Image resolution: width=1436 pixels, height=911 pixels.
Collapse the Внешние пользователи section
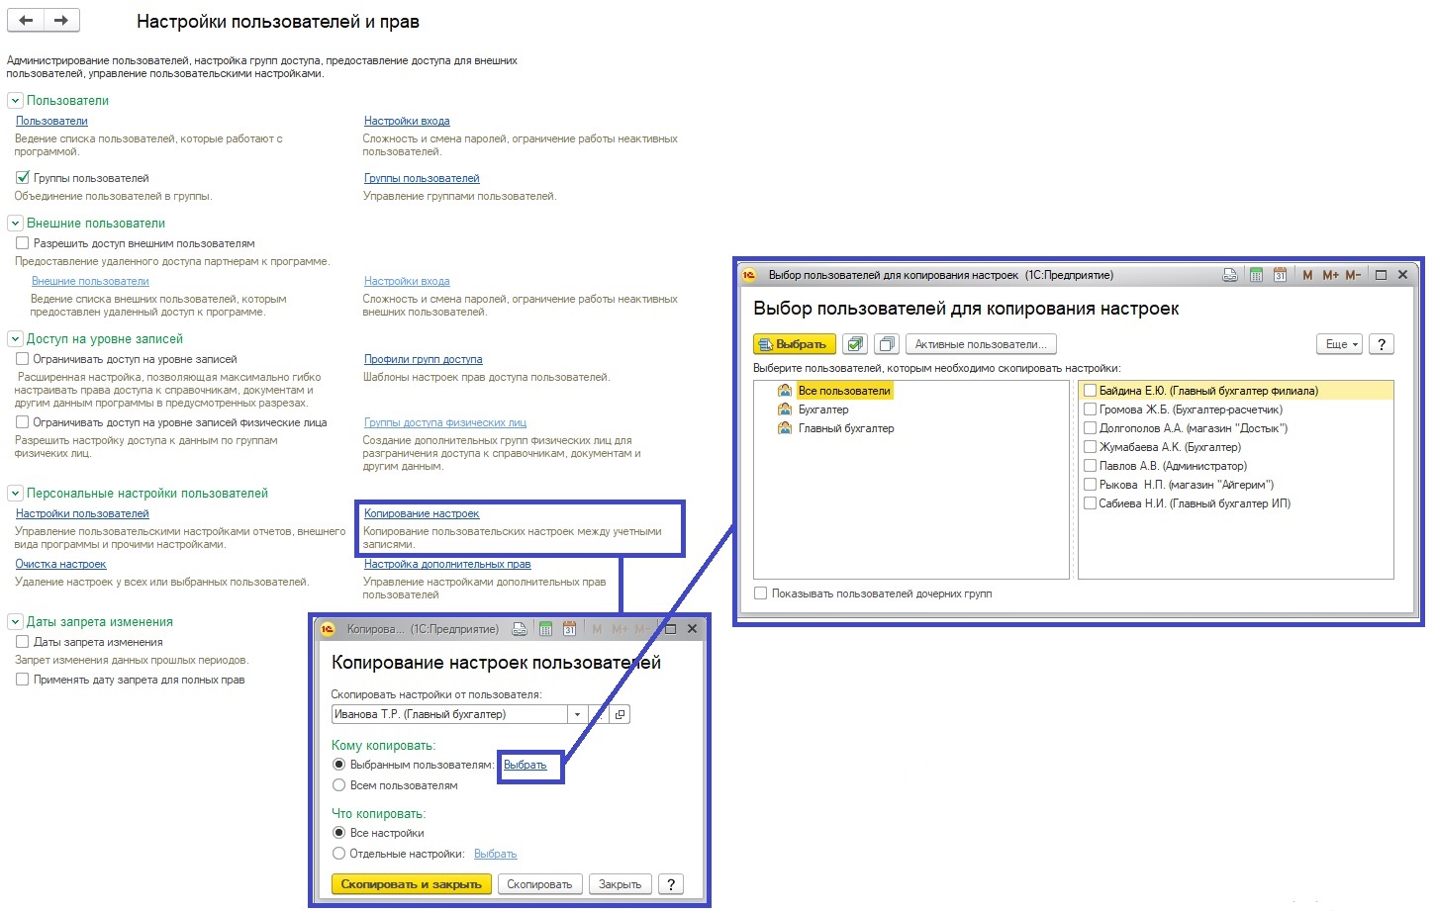[x=15, y=224]
